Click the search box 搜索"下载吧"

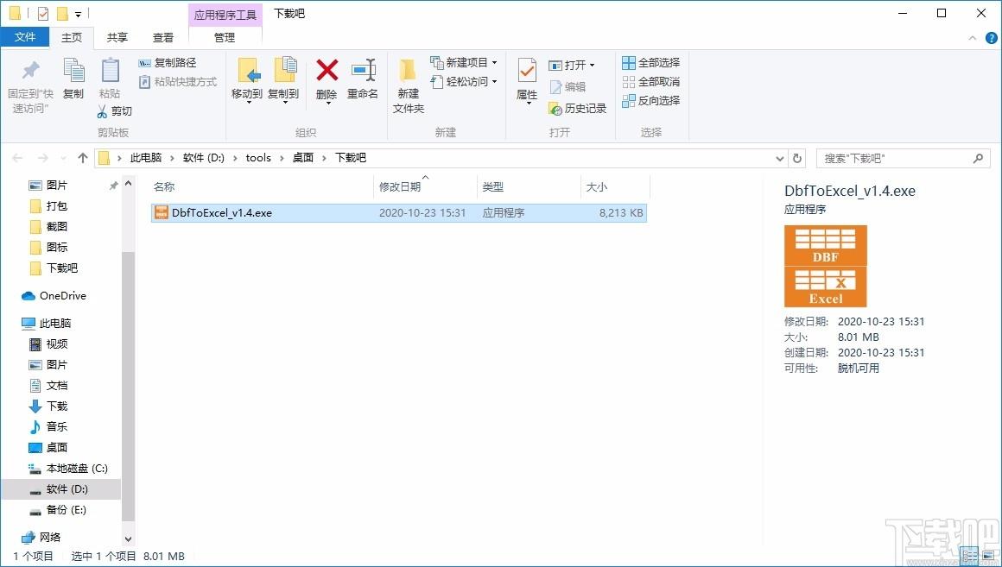pyautogui.click(x=903, y=158)
